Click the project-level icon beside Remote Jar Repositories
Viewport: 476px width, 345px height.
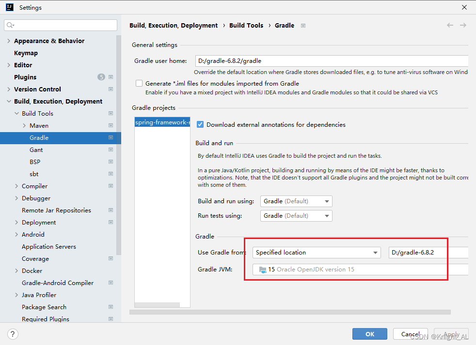point(111,210)
